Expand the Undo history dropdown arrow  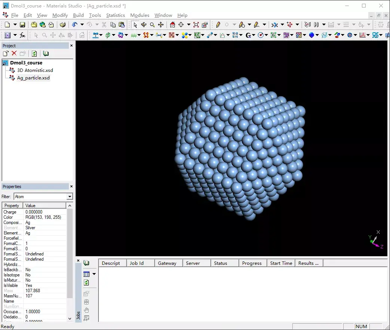[82, 25]
